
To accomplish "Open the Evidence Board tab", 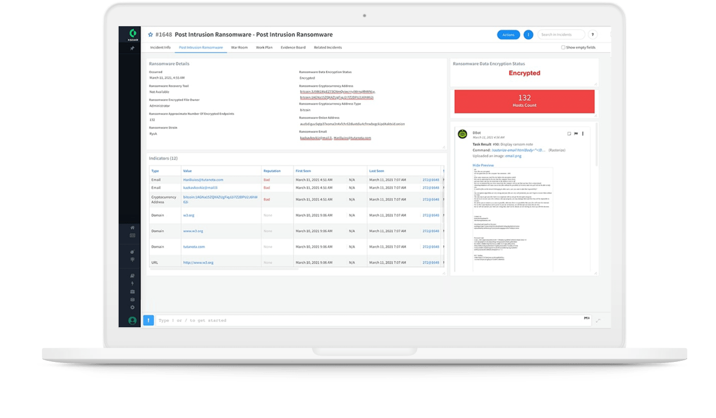I will (293, 47).
